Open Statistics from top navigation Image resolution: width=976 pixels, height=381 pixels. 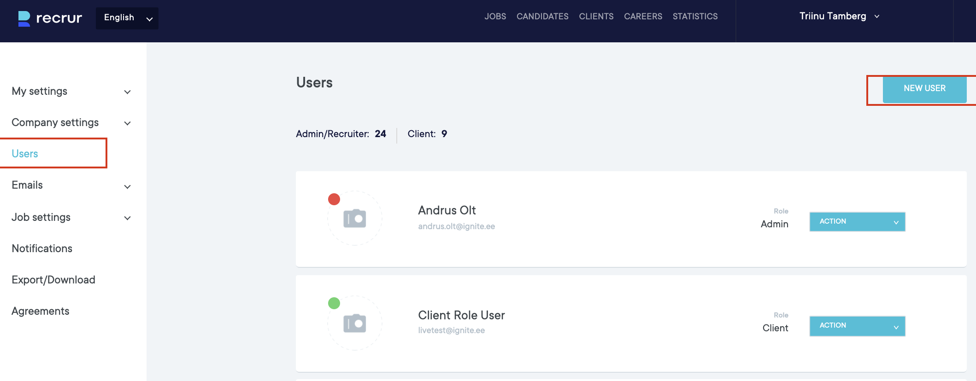(695, 17)
